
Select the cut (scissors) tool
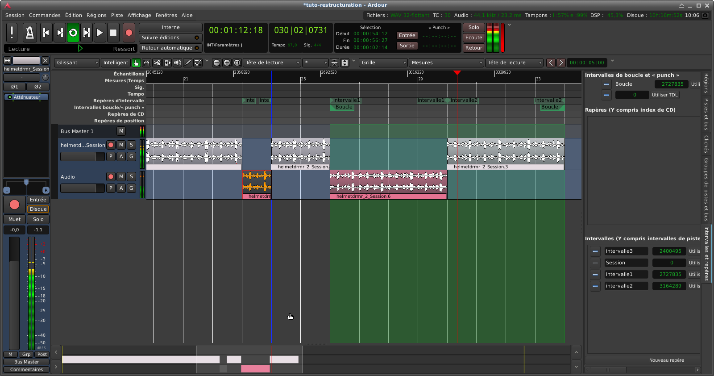[x=157, y=63]
